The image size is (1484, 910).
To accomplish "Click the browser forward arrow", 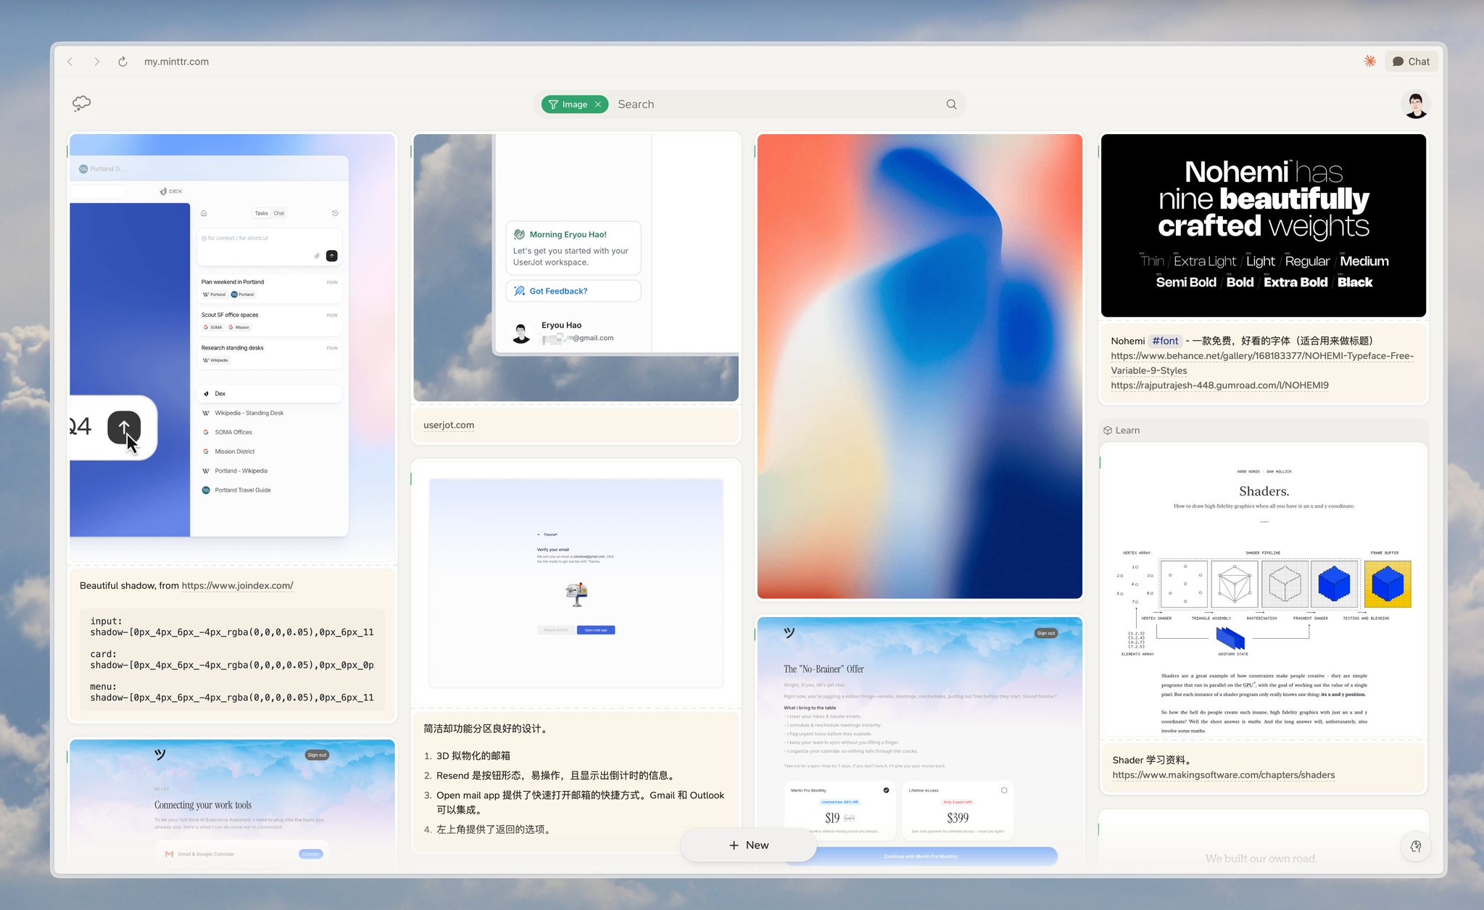I will 96,62.
